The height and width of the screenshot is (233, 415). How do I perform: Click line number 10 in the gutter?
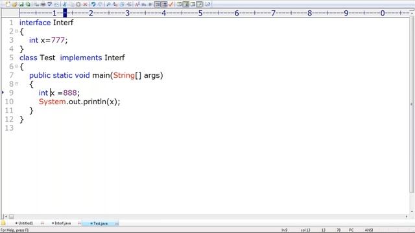(9, 102)
